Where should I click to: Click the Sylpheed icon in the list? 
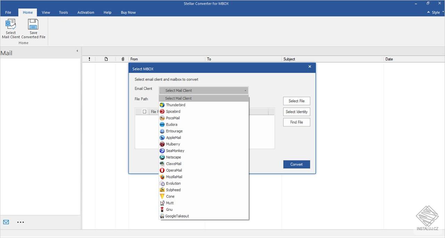(x=162, y=190)
